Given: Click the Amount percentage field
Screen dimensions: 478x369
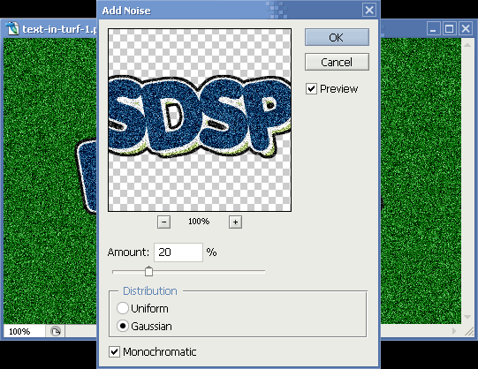Looking at the screenshot, I should point(178,252).
